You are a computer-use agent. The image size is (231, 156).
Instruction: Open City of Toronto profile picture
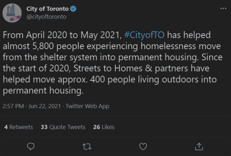(12, 13)
